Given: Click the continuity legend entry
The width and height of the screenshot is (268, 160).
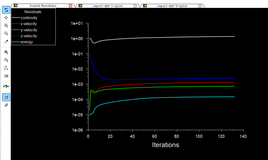Looking at the screenshot, I should 29,18.
